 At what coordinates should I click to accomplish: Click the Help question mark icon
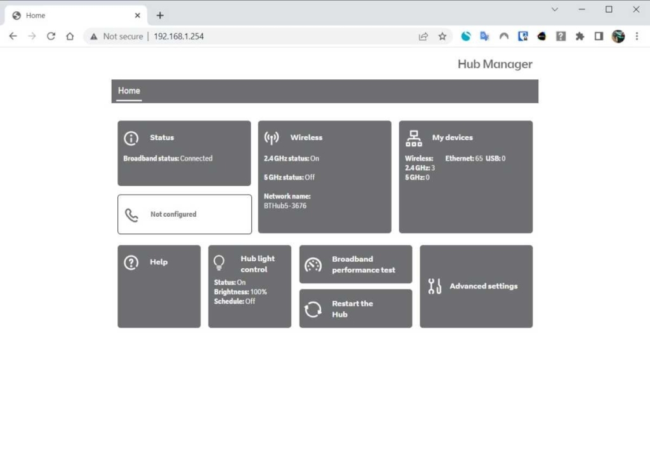pos(131,262)
